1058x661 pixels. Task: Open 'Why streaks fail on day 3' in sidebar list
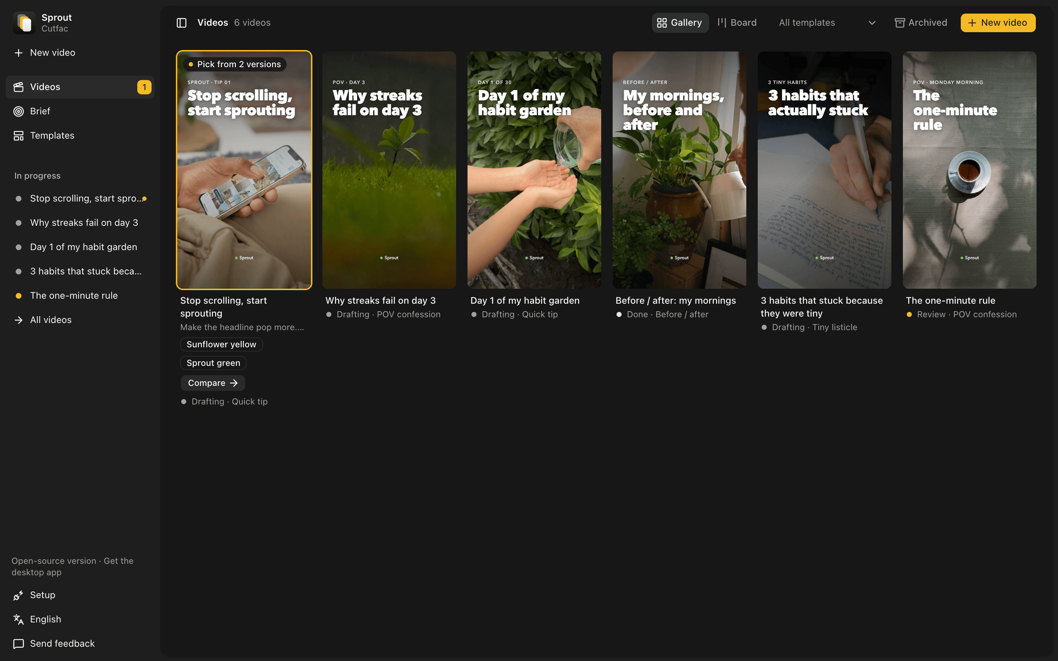(80, 223)
